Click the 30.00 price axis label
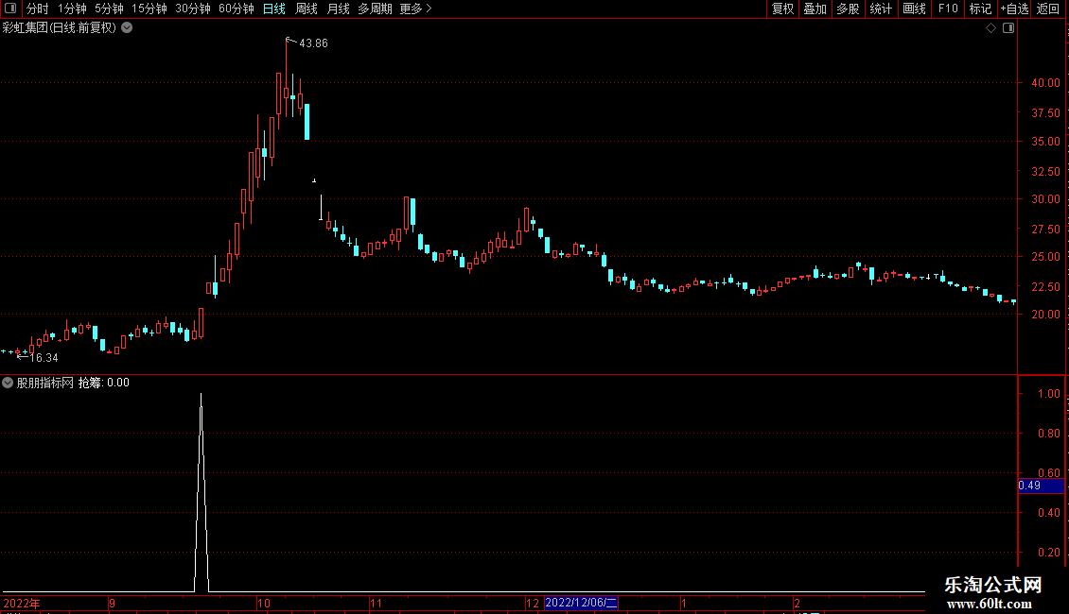 [x=1045, y=199]
